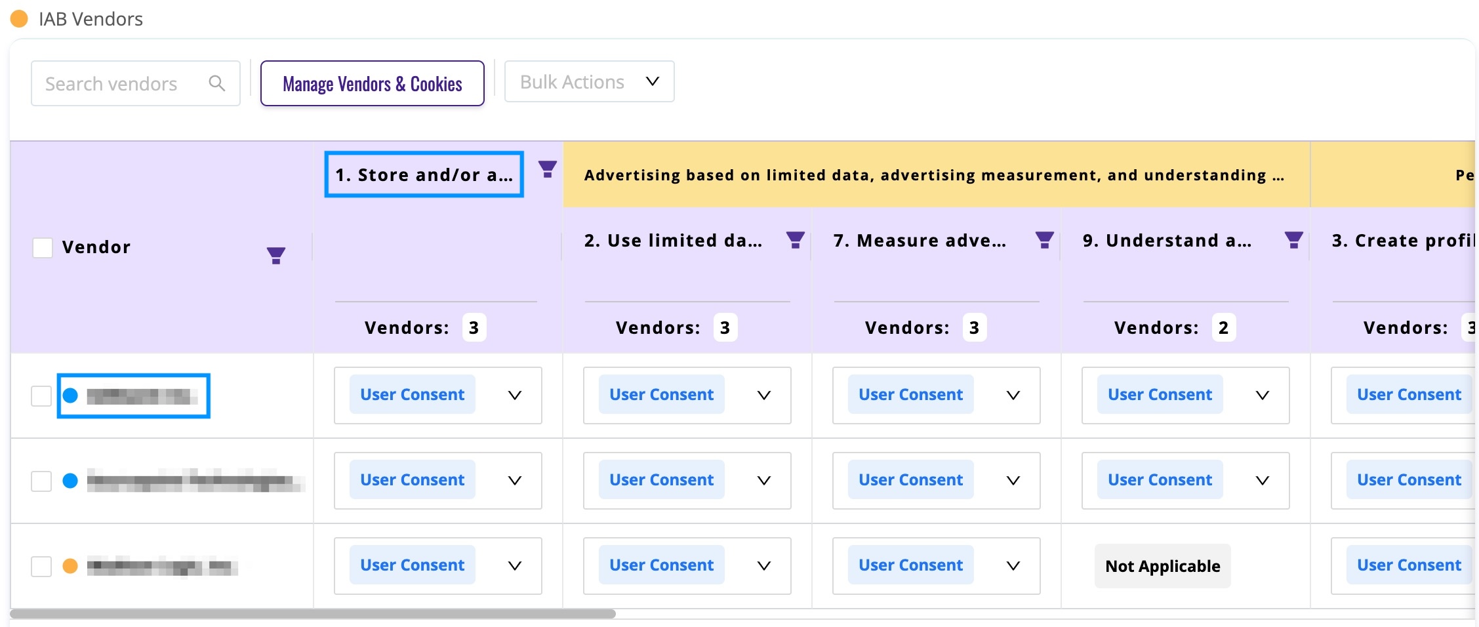Viewport: 1479px width, 627px height.
Task: Open Manage Vendors & Cookies
Action: click(372, 83)
